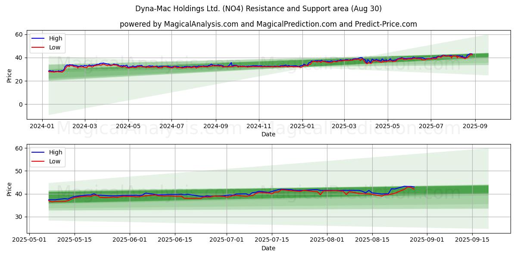Click the '2025-05-15' date tick label
517x258 pixels.
pos(75,240)
